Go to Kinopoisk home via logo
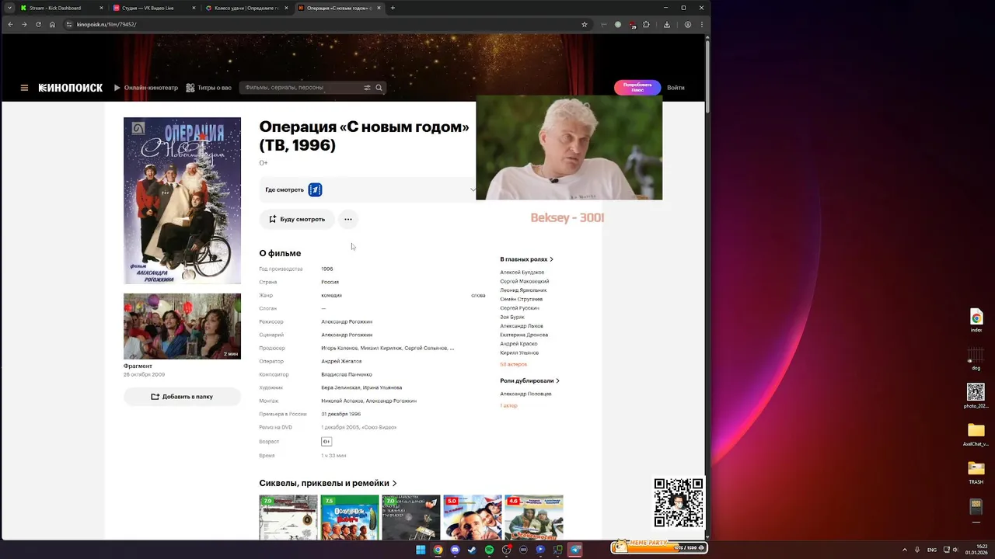995x559 pixels. [71, 88]
